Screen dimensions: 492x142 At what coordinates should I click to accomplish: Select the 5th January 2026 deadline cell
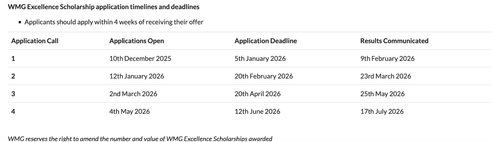point(260,58)
